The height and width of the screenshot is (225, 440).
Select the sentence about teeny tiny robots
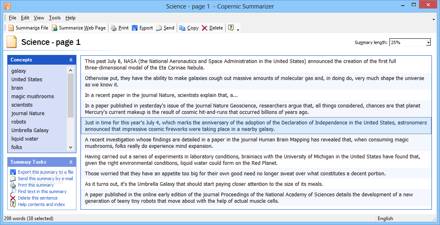click(256, 198)
